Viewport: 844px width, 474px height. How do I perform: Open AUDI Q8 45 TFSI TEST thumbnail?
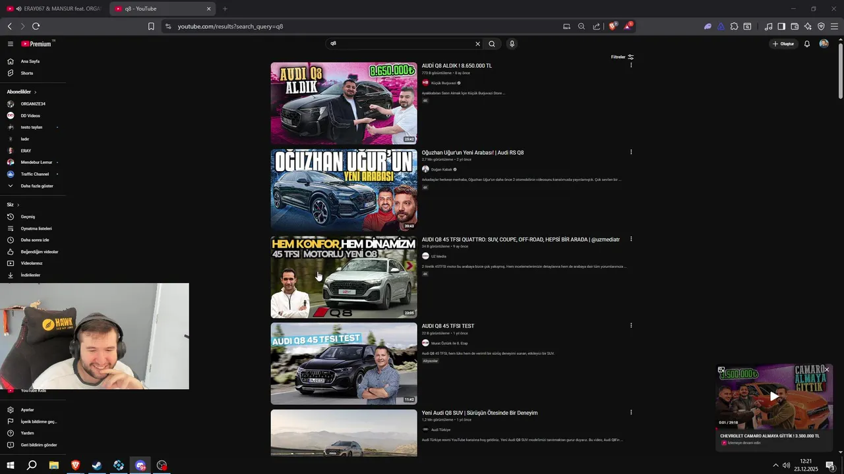pyautogui.click(x=344, y=363)
